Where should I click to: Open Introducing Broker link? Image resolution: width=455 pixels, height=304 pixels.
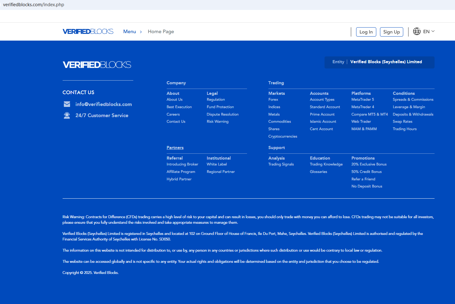click(182, 164)
